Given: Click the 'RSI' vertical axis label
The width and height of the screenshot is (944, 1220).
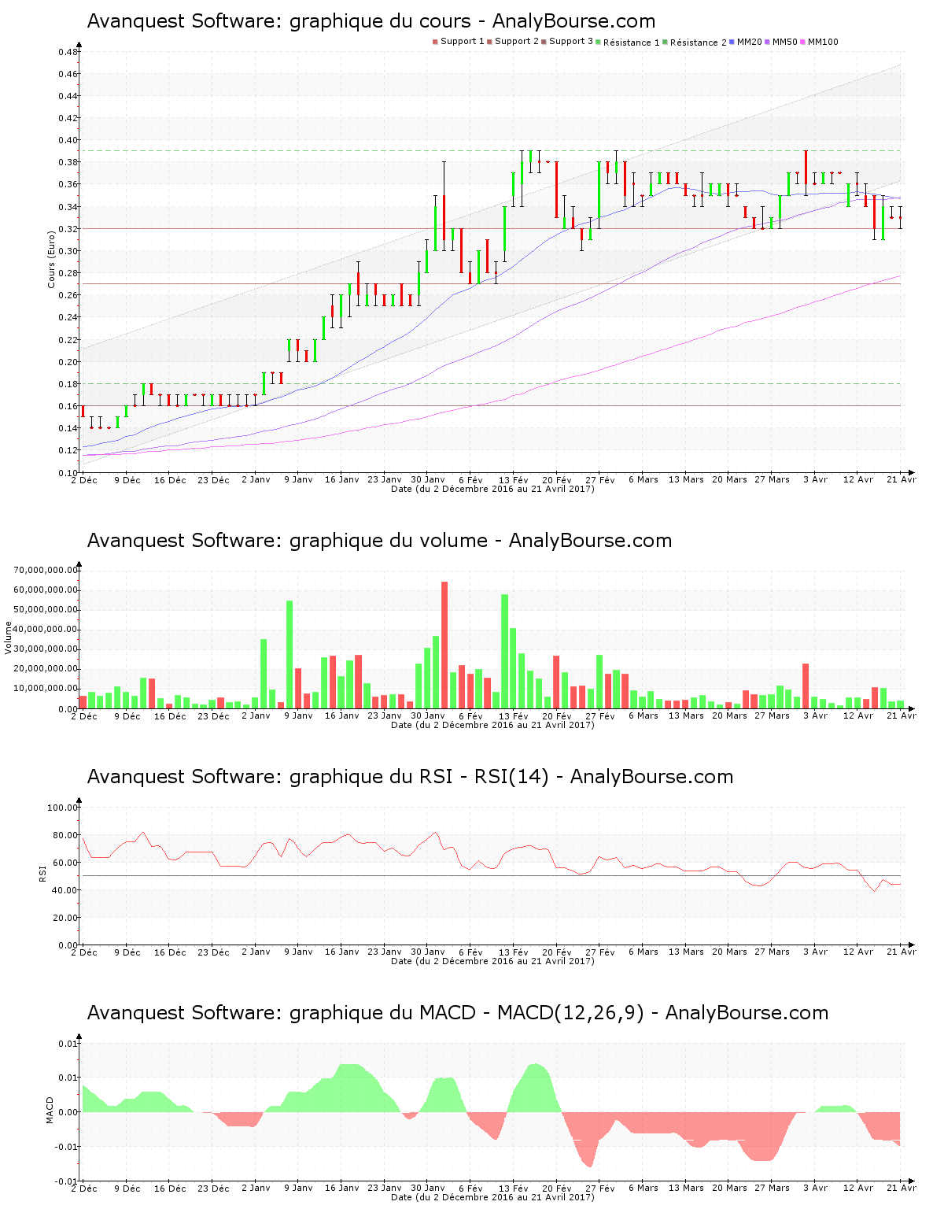Looking at the screenshot, I should click(42, 873).
